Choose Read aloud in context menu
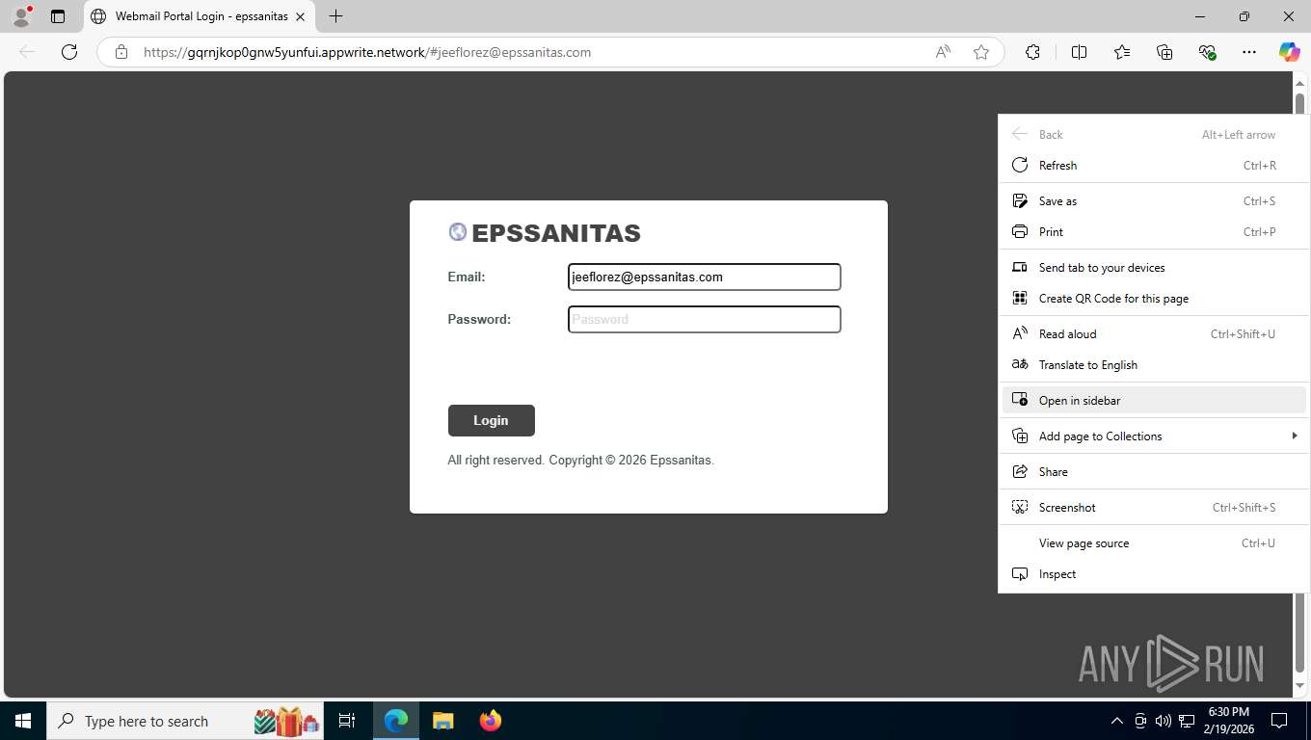The image size is (1311, 740). (x=1154, y=333)
